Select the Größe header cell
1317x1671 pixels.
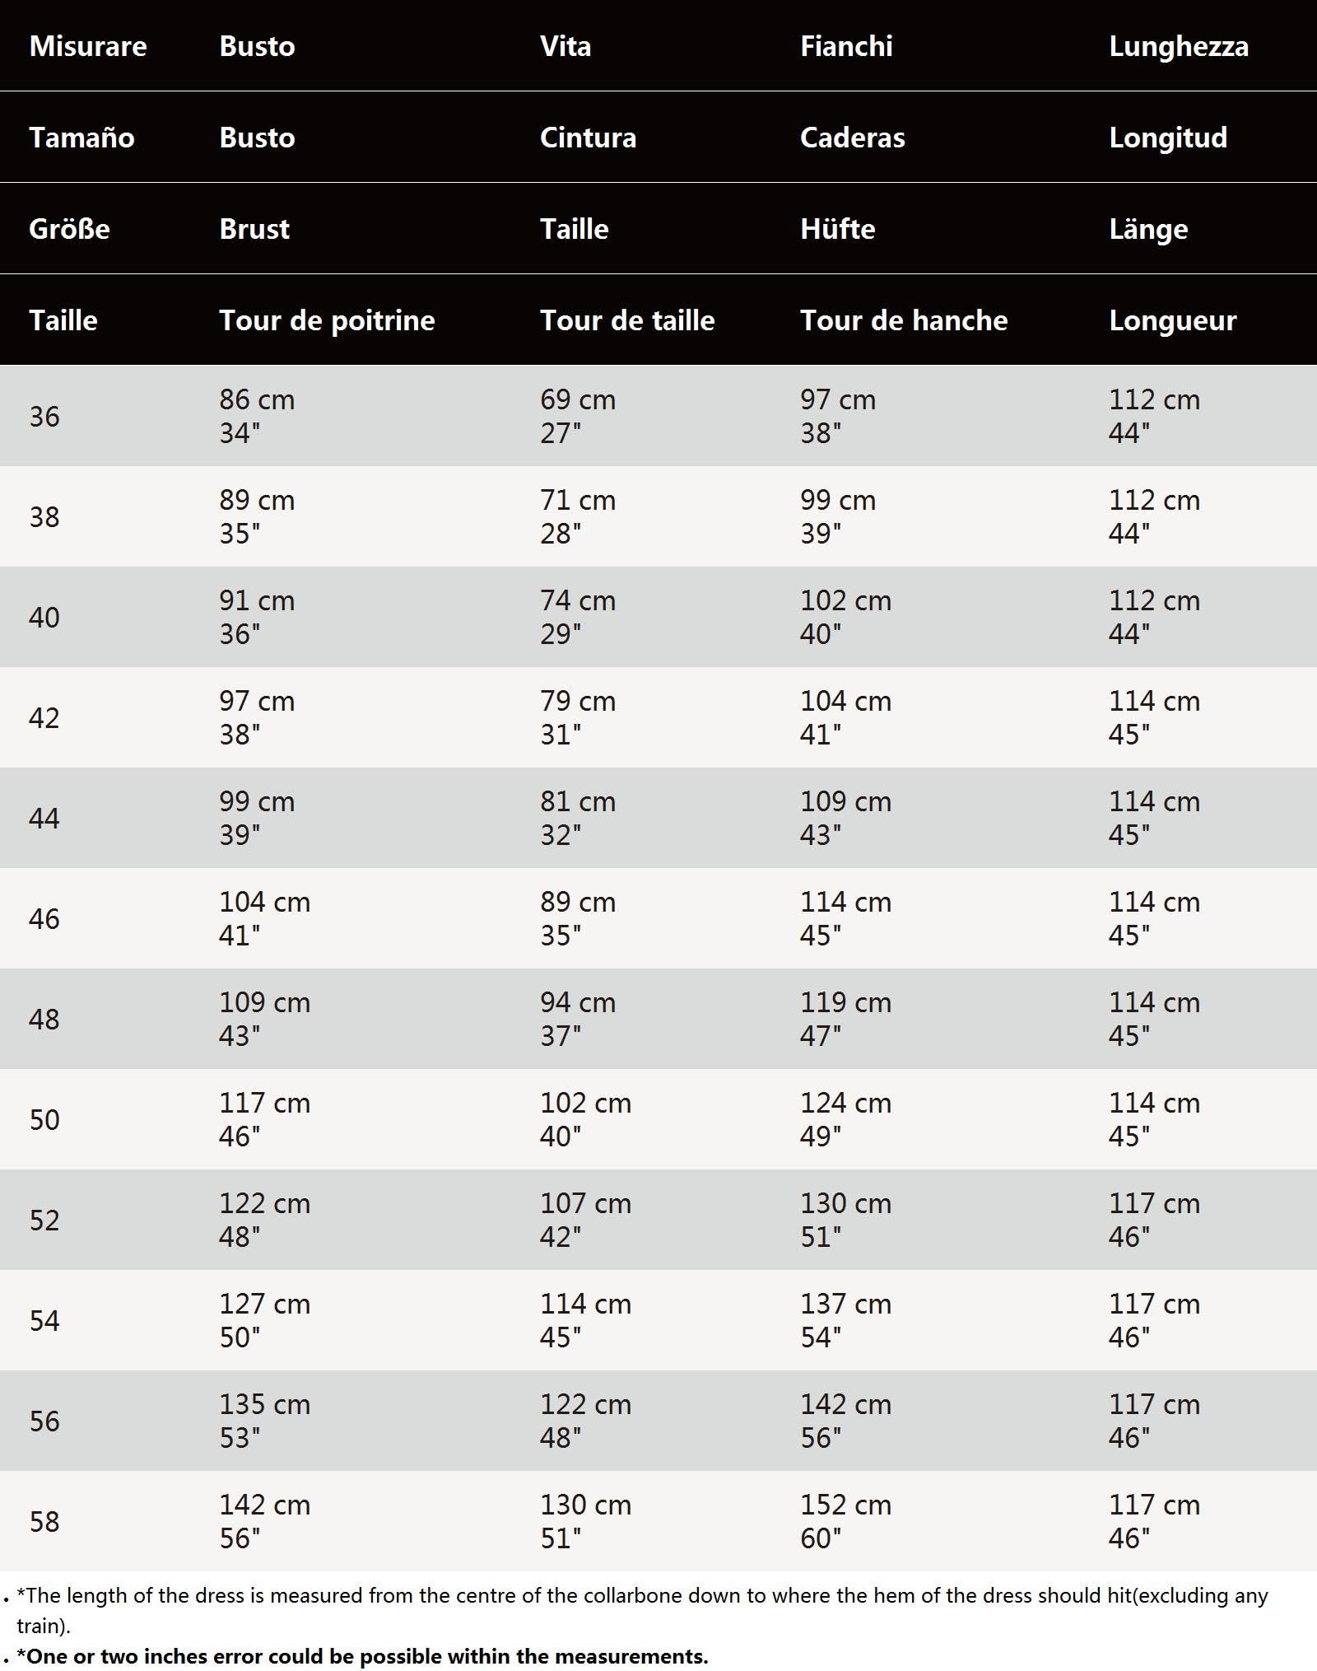point(69,228)
